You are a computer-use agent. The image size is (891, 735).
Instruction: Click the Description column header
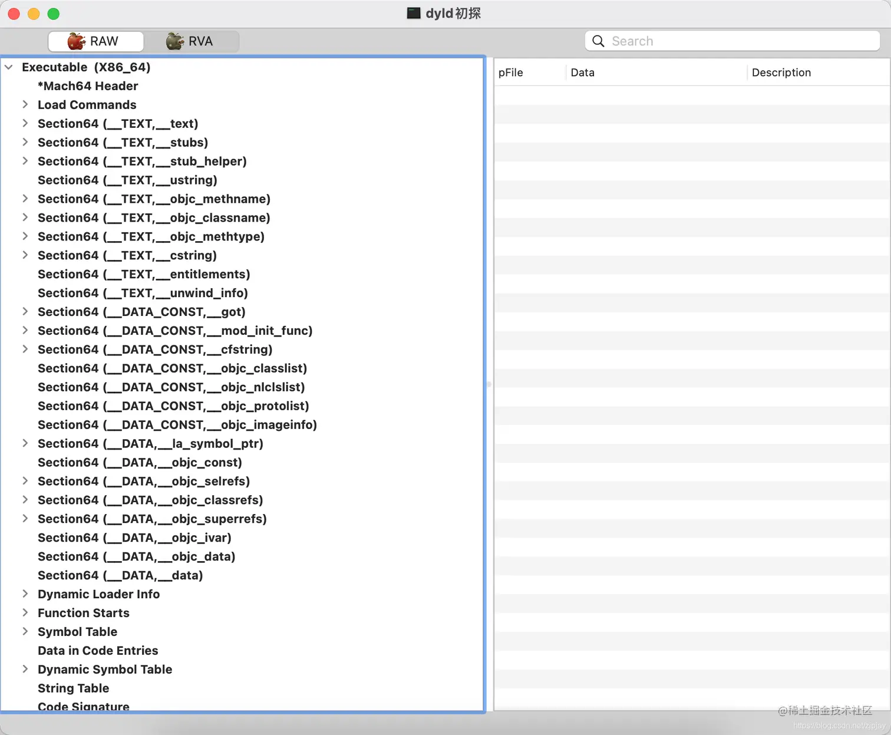(x=818, y=72)
